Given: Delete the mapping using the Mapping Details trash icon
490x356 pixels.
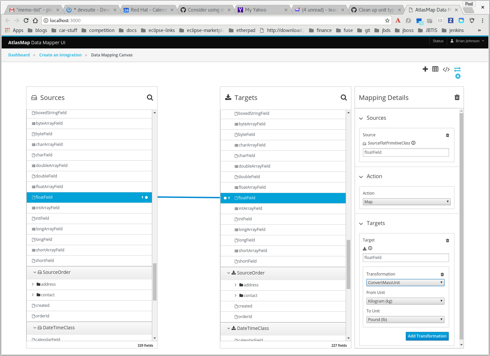Looking at the screenshot, I should pyautogui.click(x=457, y=97).
